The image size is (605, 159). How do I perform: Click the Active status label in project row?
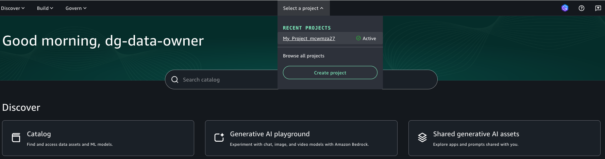tap(369, 38)
